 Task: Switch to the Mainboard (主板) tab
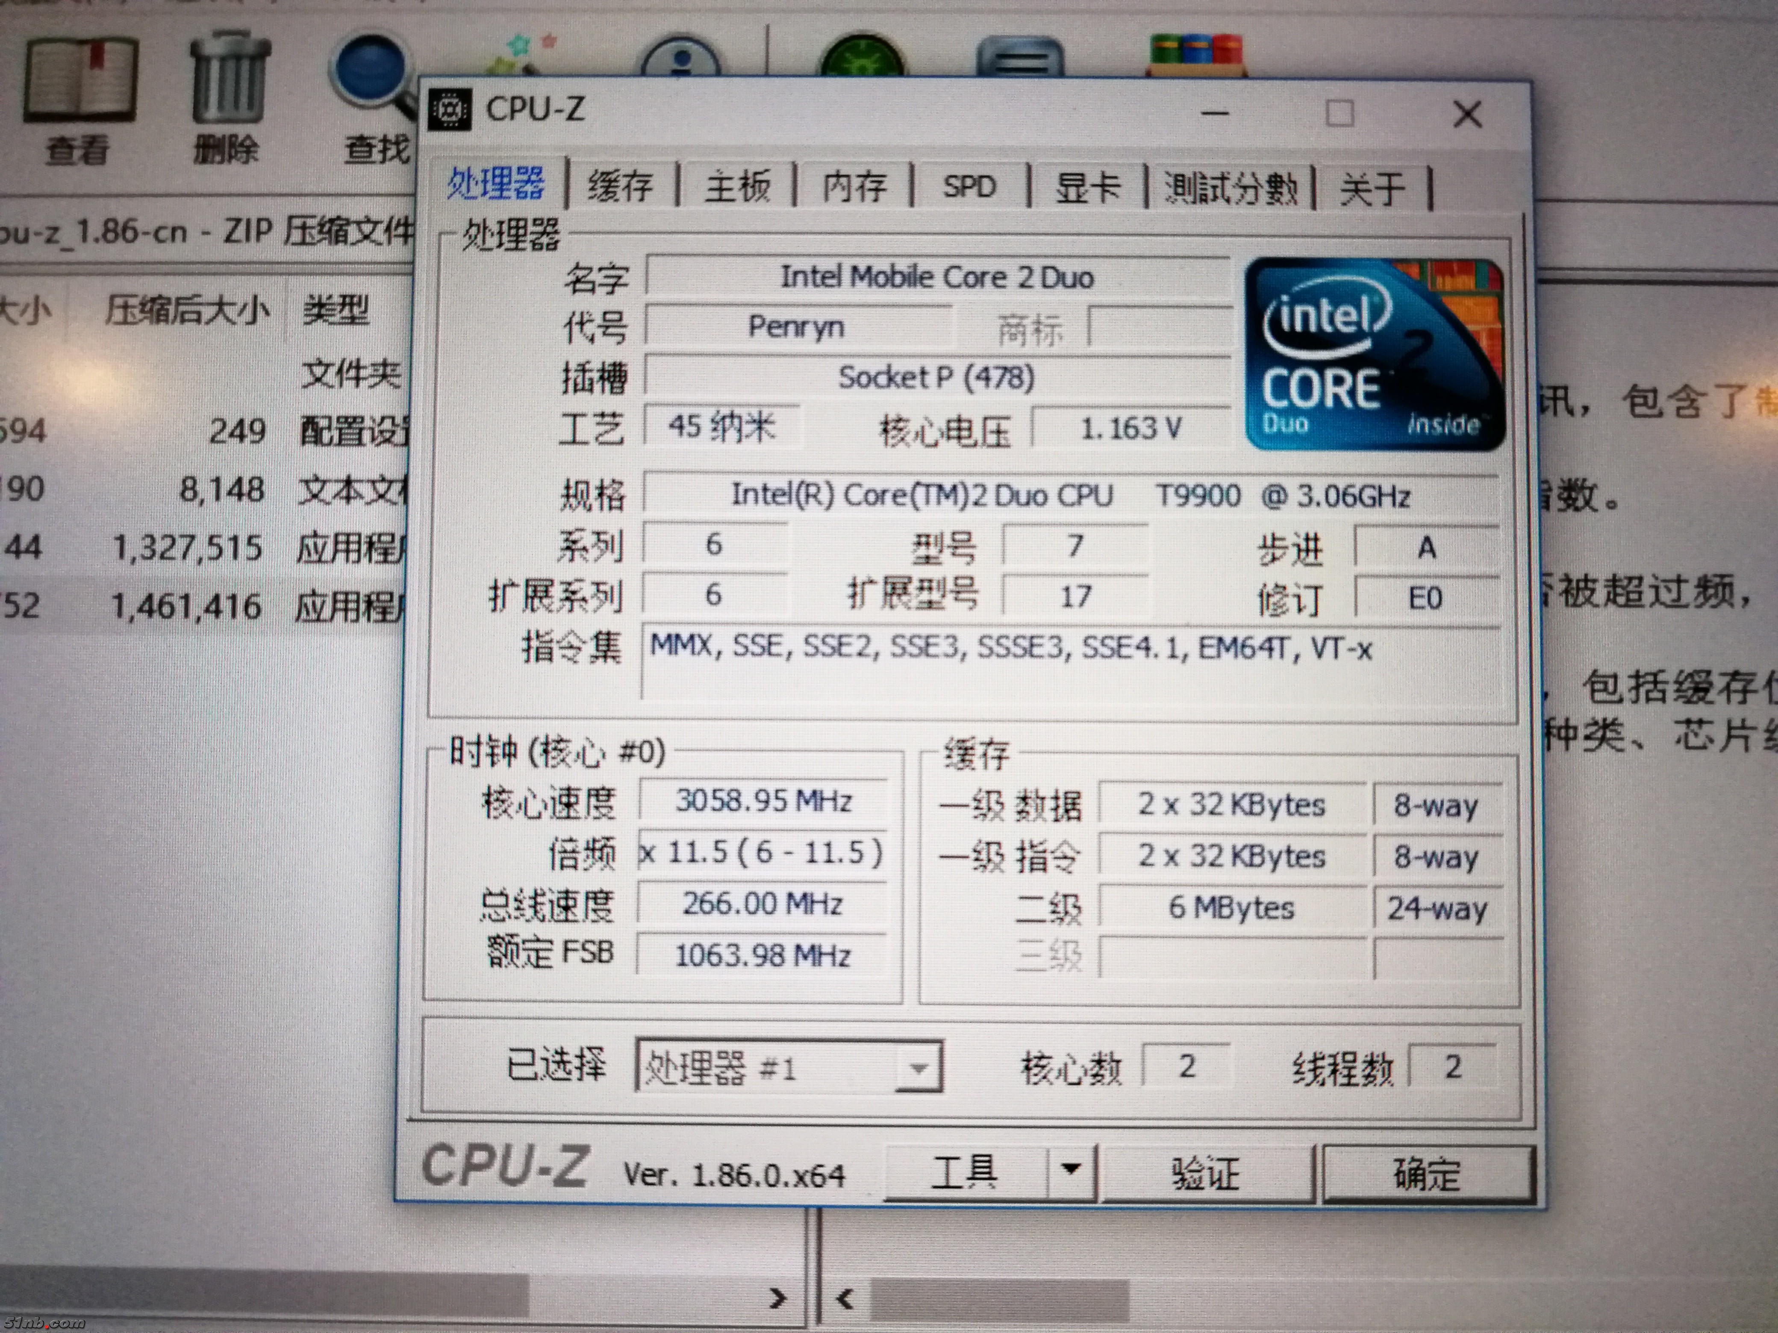click(x=737, y=186)
